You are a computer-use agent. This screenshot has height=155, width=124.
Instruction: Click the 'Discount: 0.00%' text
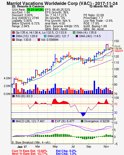point(22,15)
